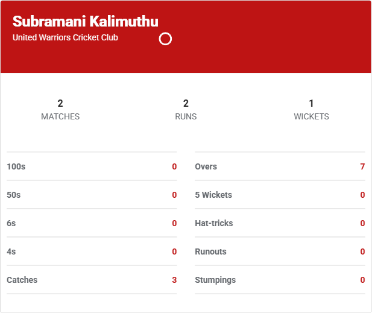Screen dimensions: 372x313
Task: Click the WICKETS label
Action: 311,116
